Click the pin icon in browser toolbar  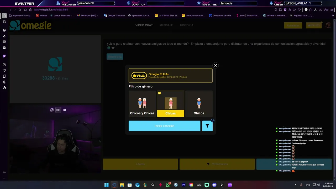point(276,10)
